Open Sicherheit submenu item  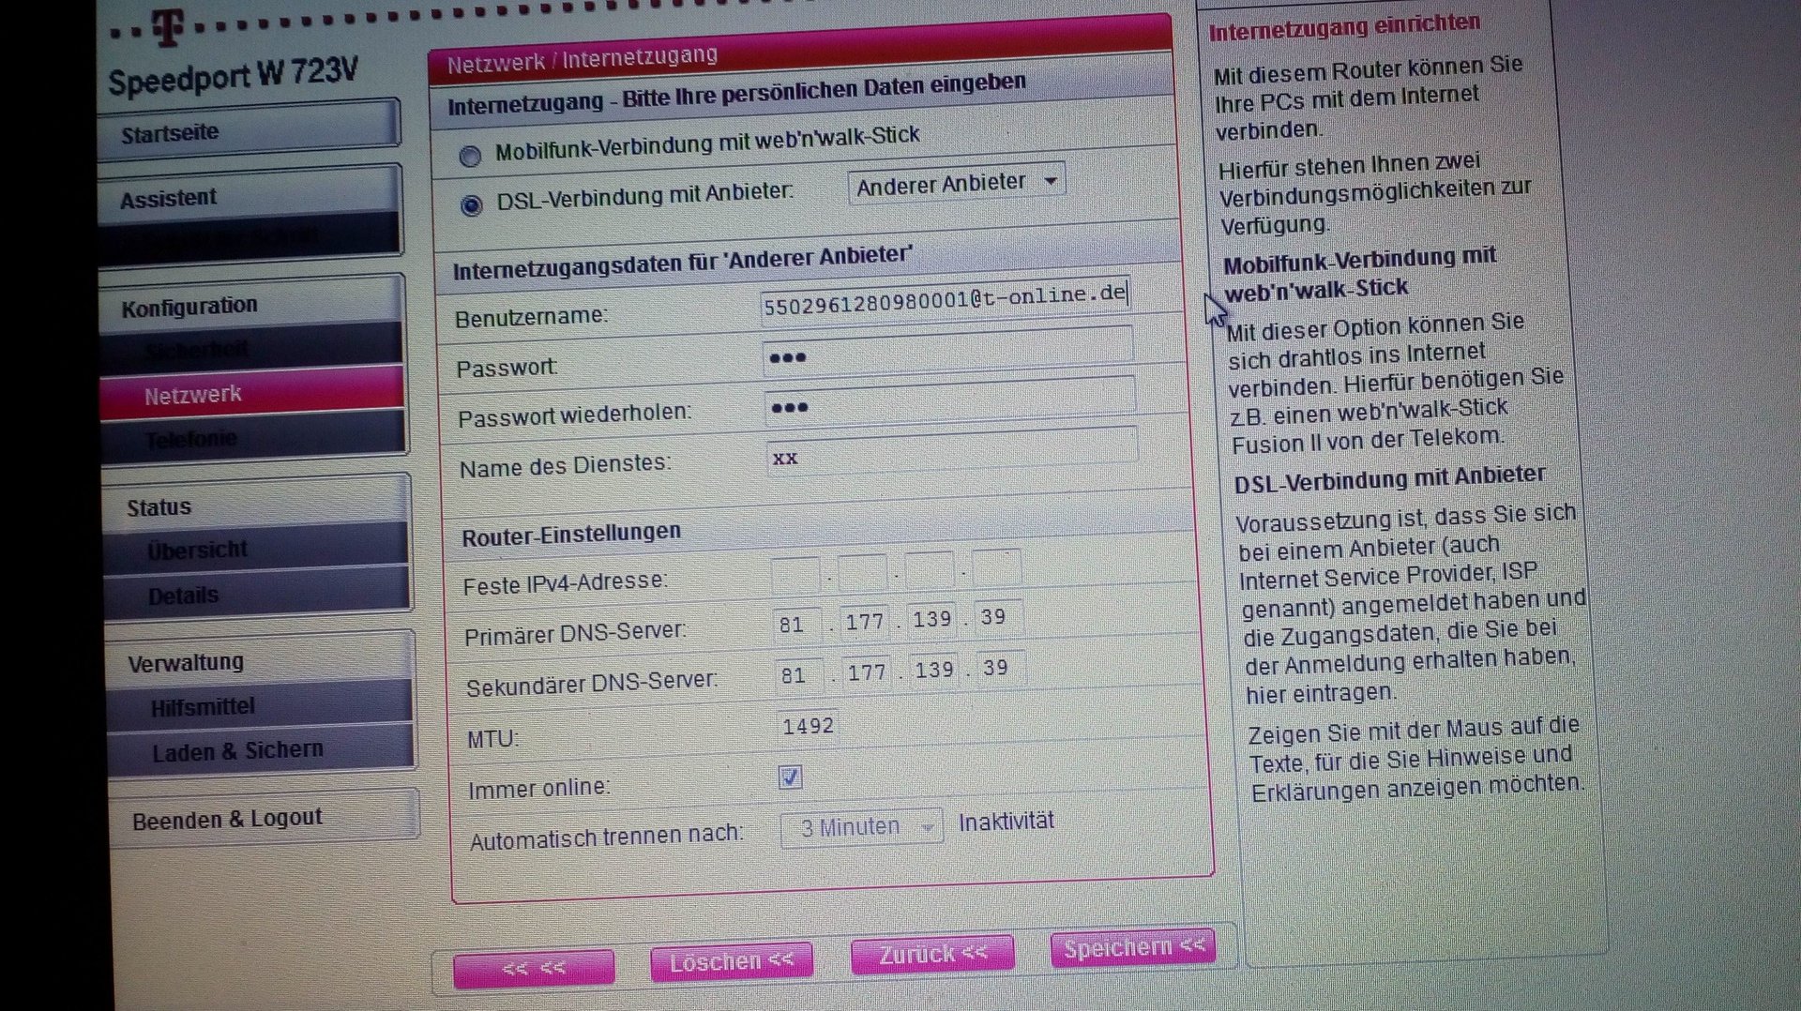(x=253, y=347)
